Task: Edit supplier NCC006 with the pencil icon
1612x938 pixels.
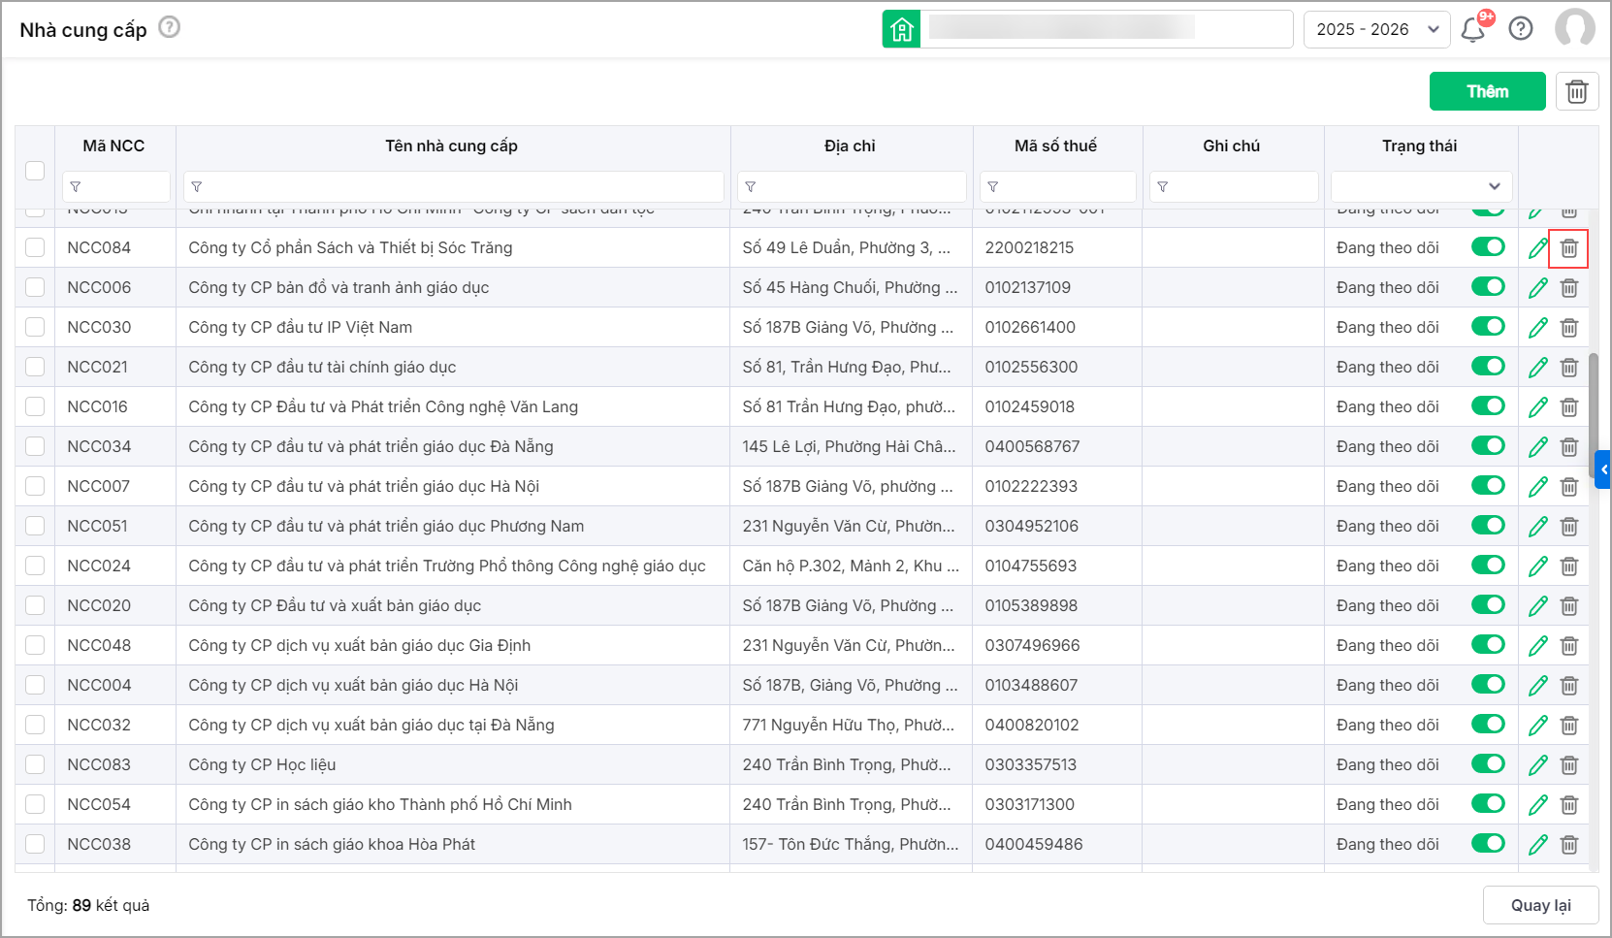Action: coord(1537,288)
